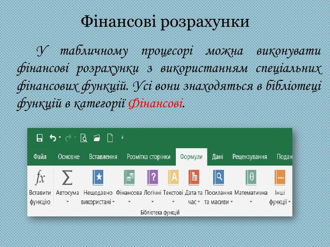Image resolution: width=330 pixels, height=247 pixels.
Task: Click the Дата та час calendar book icon
Action: click(194, 178)
